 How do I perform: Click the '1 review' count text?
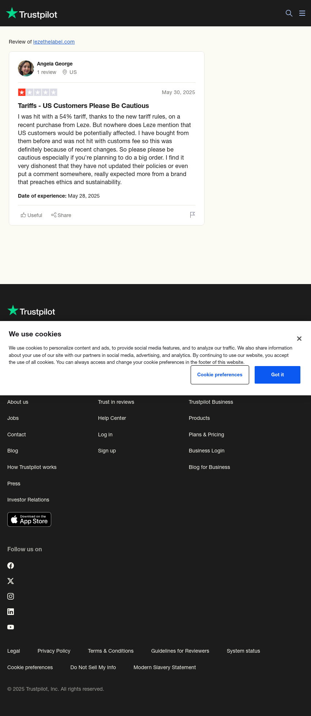coord(46,72)
